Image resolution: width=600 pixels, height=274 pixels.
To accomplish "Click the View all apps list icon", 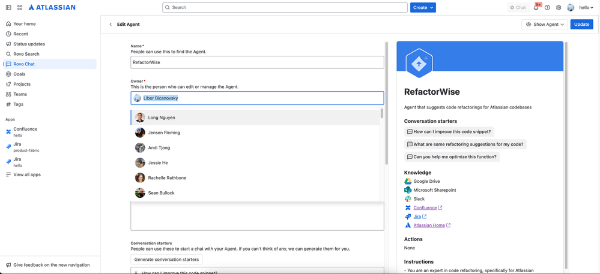I will coord(8,174).
